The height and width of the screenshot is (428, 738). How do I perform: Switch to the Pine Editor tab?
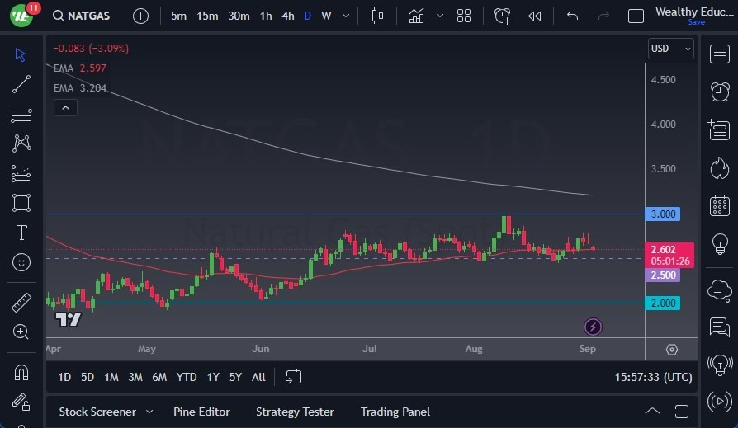point(201,412)
